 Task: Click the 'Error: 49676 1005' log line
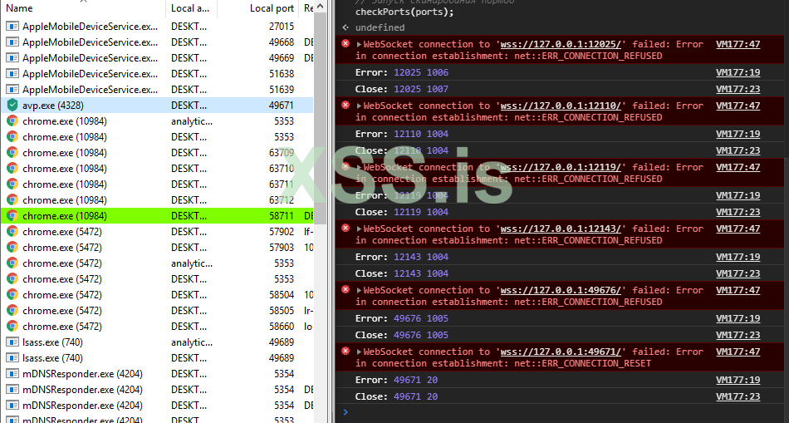tap(401, 318)
